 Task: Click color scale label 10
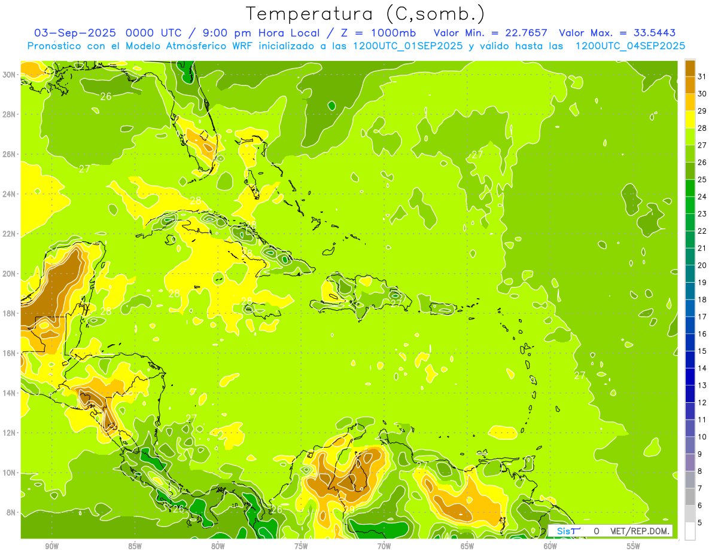[x=702, y=437]
